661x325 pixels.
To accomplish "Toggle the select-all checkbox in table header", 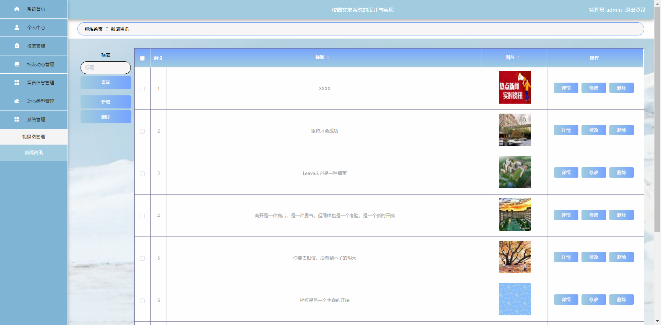I will click(x=142, y=58).
